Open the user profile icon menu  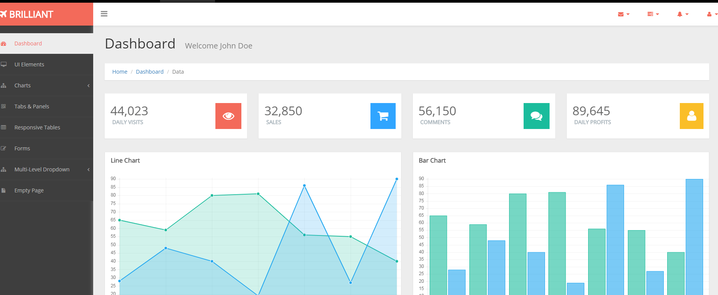point(711,14)
